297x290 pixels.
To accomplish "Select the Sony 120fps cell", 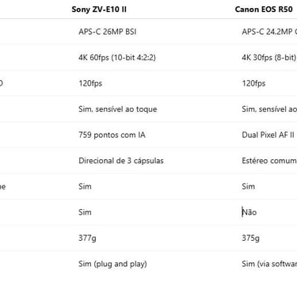I will pos(90,83).
